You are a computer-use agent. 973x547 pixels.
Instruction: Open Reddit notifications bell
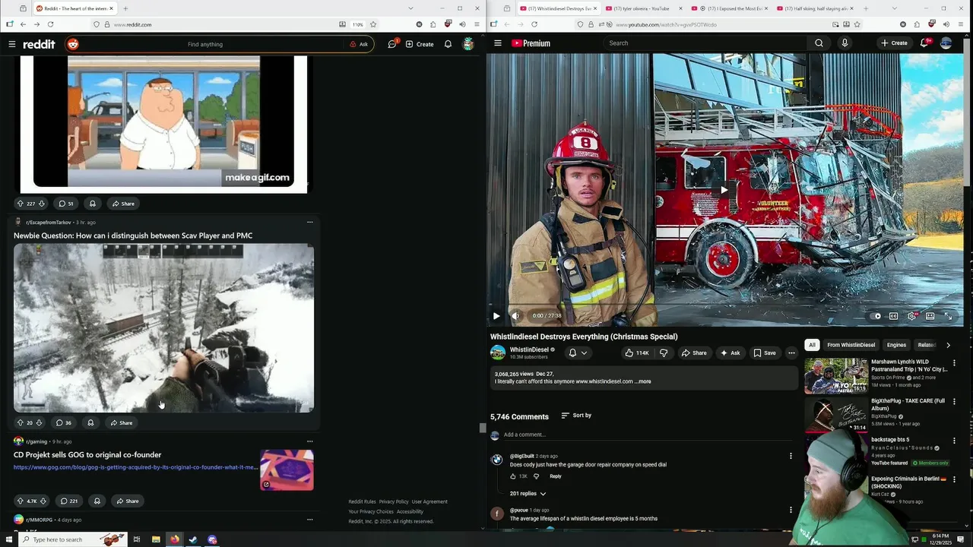click(448, 44)
